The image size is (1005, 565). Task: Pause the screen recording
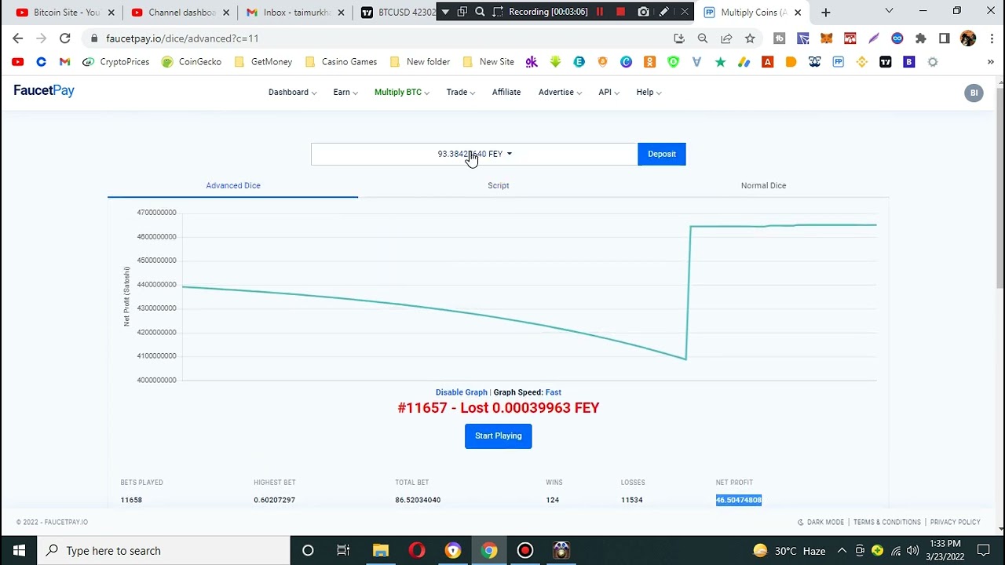(x=600, y=12)
